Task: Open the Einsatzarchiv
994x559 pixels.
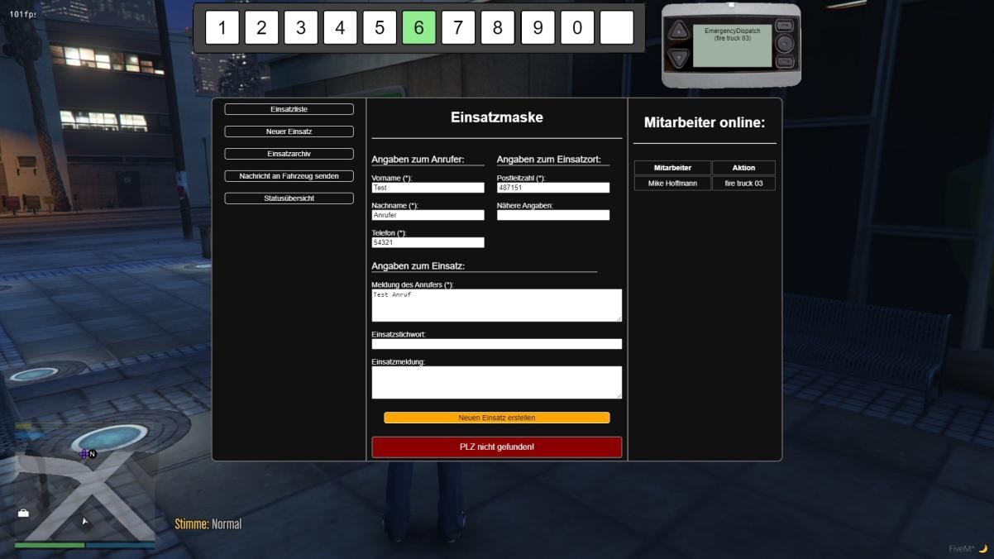Action: 288,153
